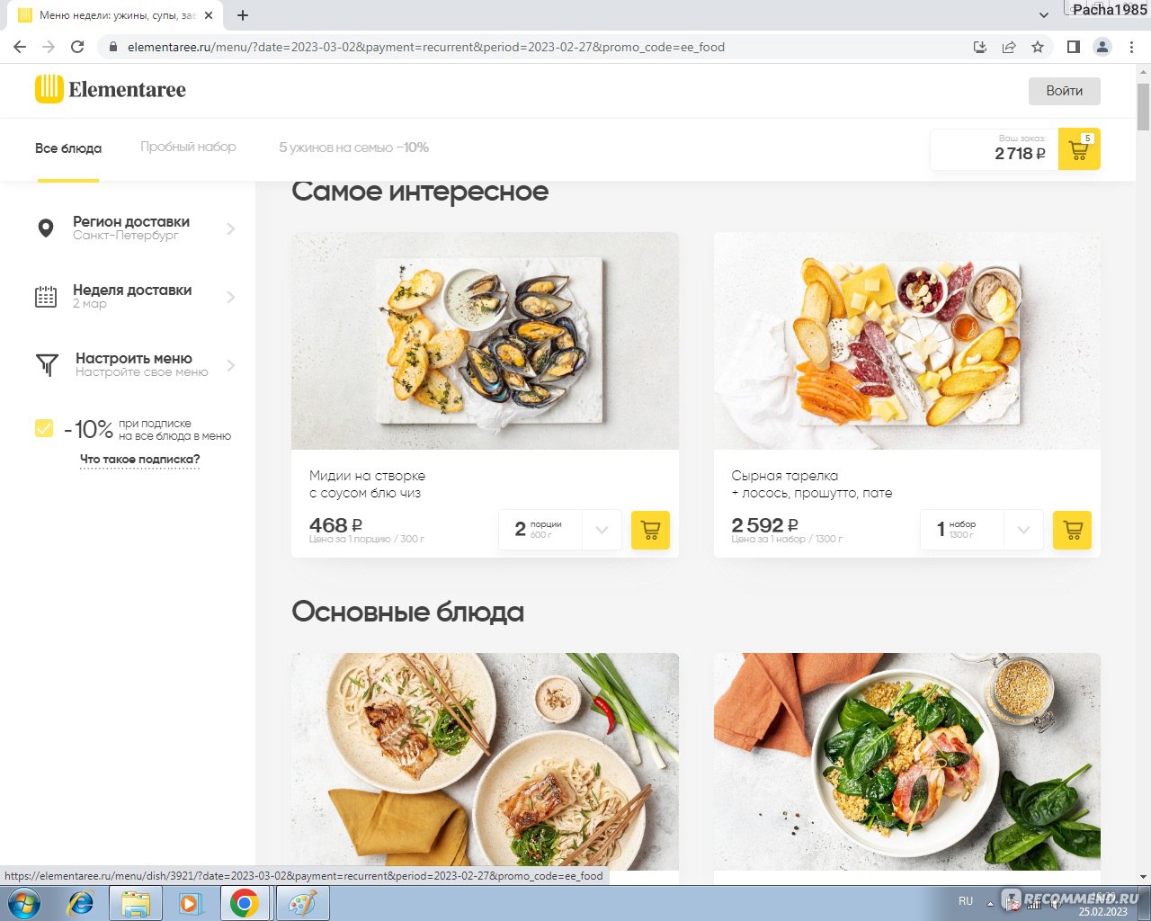Click the RU language indicator in tray

click(966, 901)
